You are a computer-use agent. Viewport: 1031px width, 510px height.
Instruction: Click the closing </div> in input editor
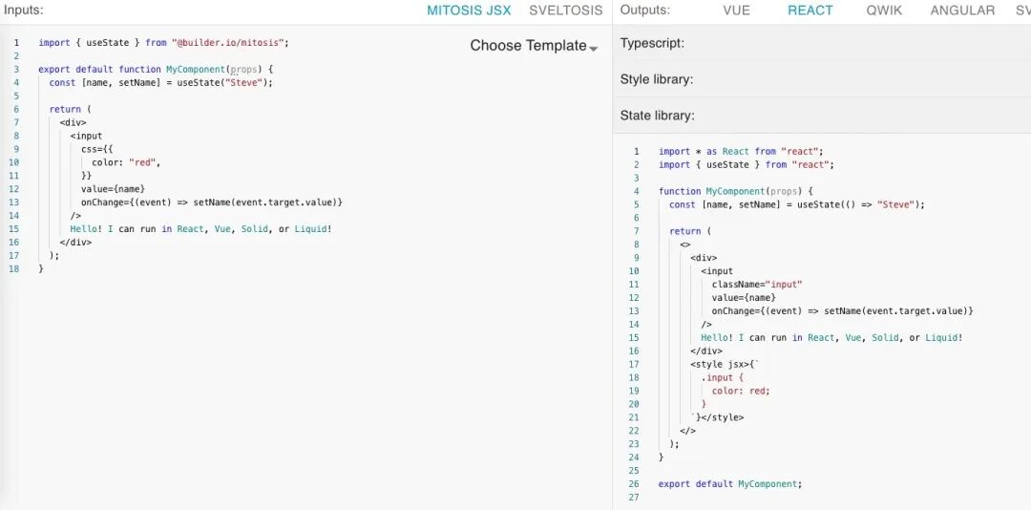point(75,243)
